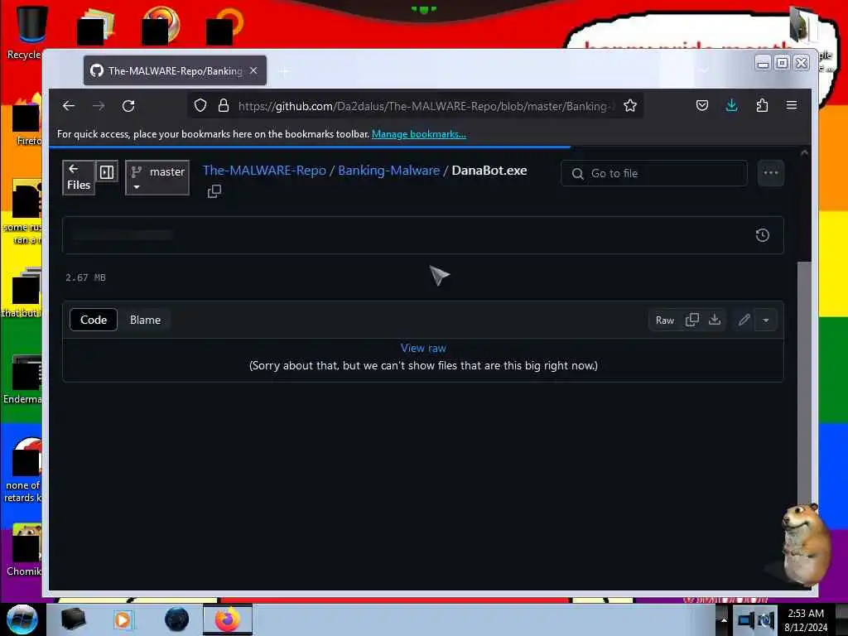This screenshot has width=848, height=636.
Task: Select the Chomik desktop icon
Action: point(24,551)
